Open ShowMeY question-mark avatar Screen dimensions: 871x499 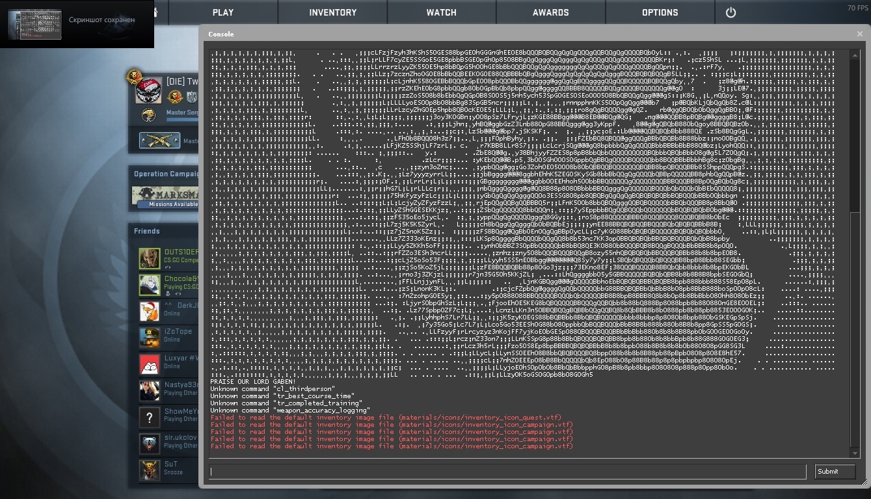pyautogui.click(x=150, y=418)
